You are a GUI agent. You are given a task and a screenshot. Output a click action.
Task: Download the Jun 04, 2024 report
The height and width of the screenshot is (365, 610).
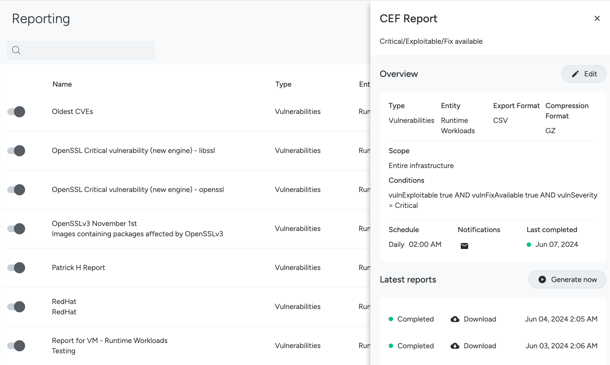[x=473, y=319]
